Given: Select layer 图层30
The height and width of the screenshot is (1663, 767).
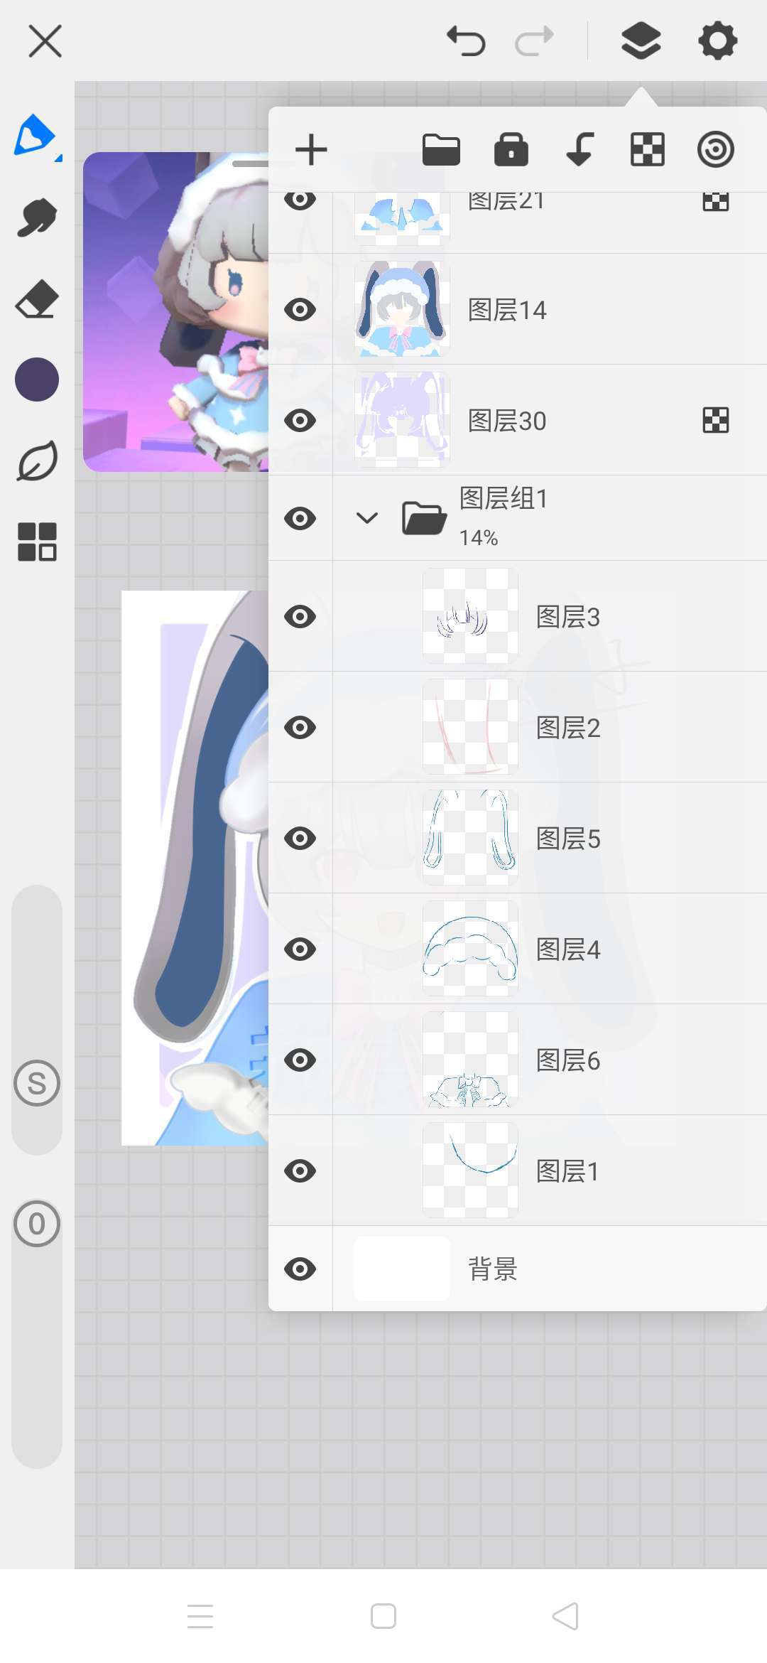Looking at the screenshot, I should coord(518,420).
